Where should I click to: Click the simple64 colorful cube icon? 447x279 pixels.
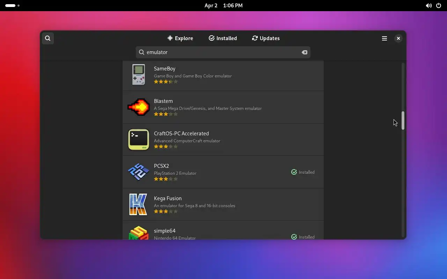(x=139, y=233)
